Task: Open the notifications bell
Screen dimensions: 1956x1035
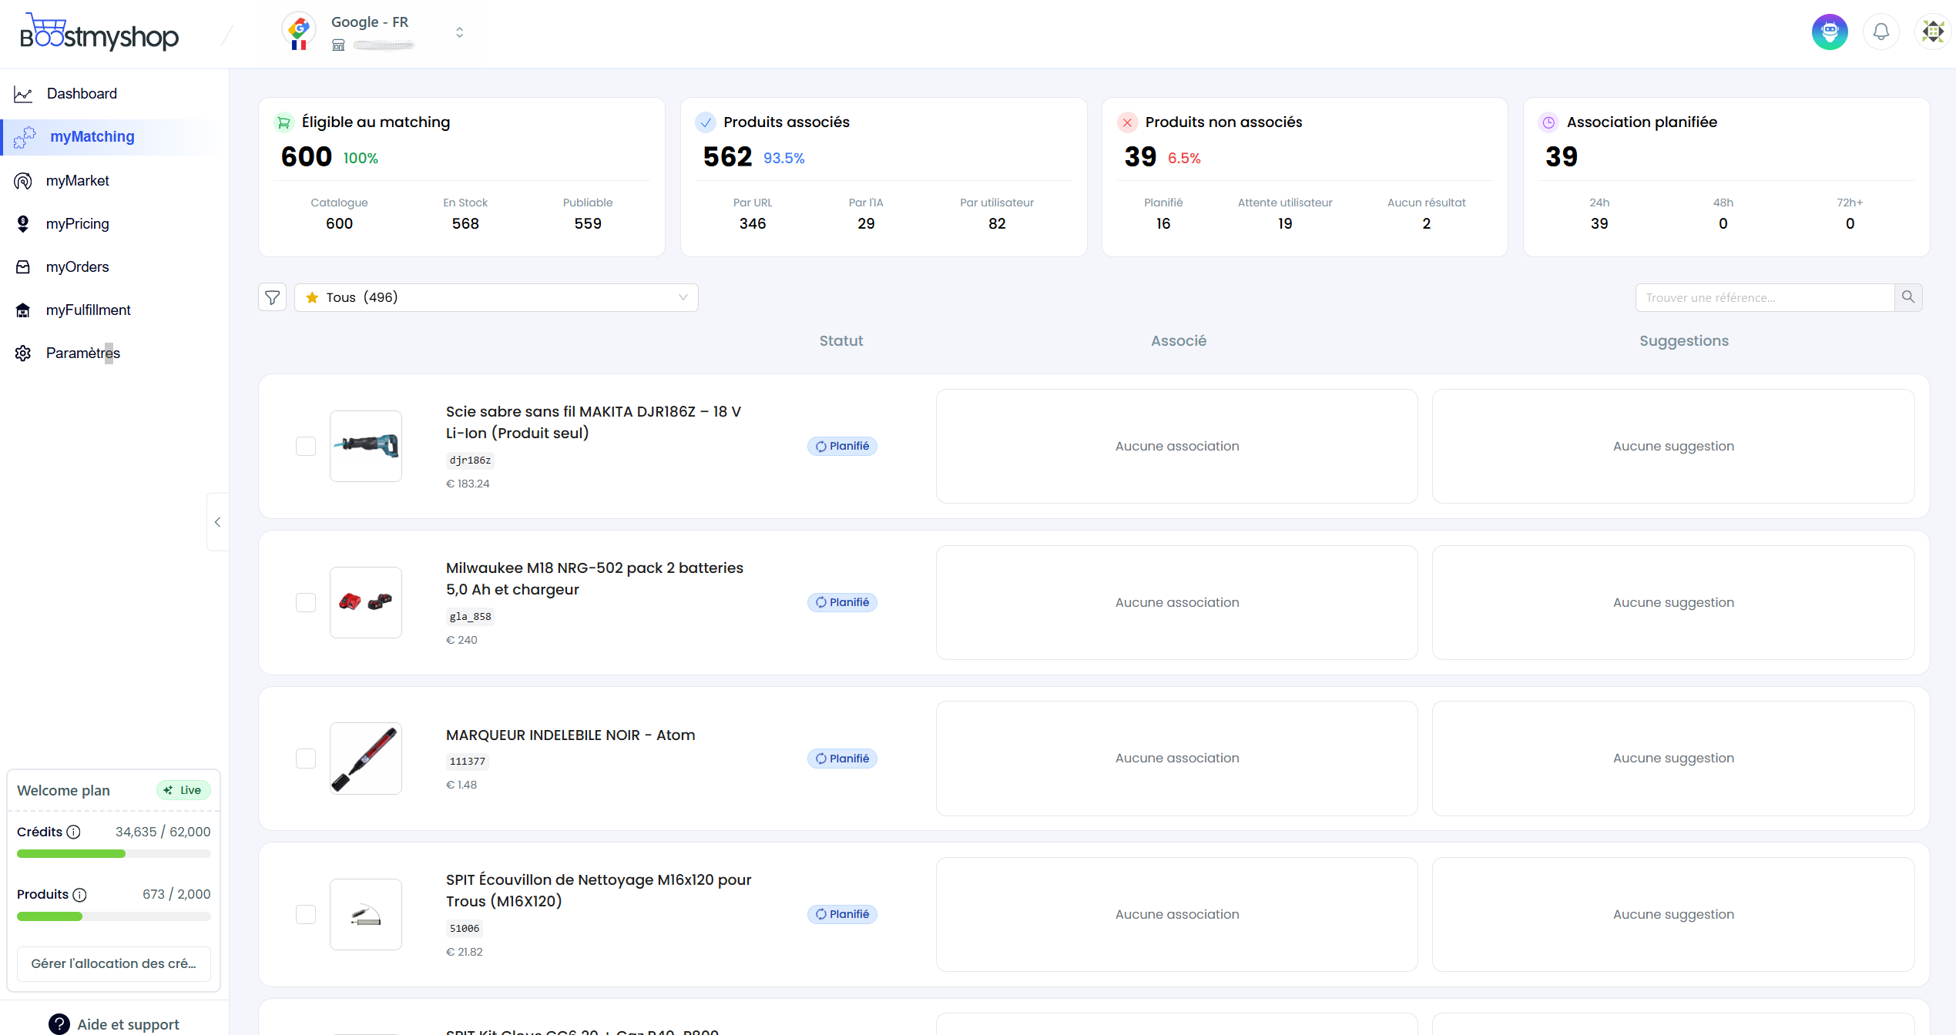Action: pyautogui.click(x=1881, y=32)
